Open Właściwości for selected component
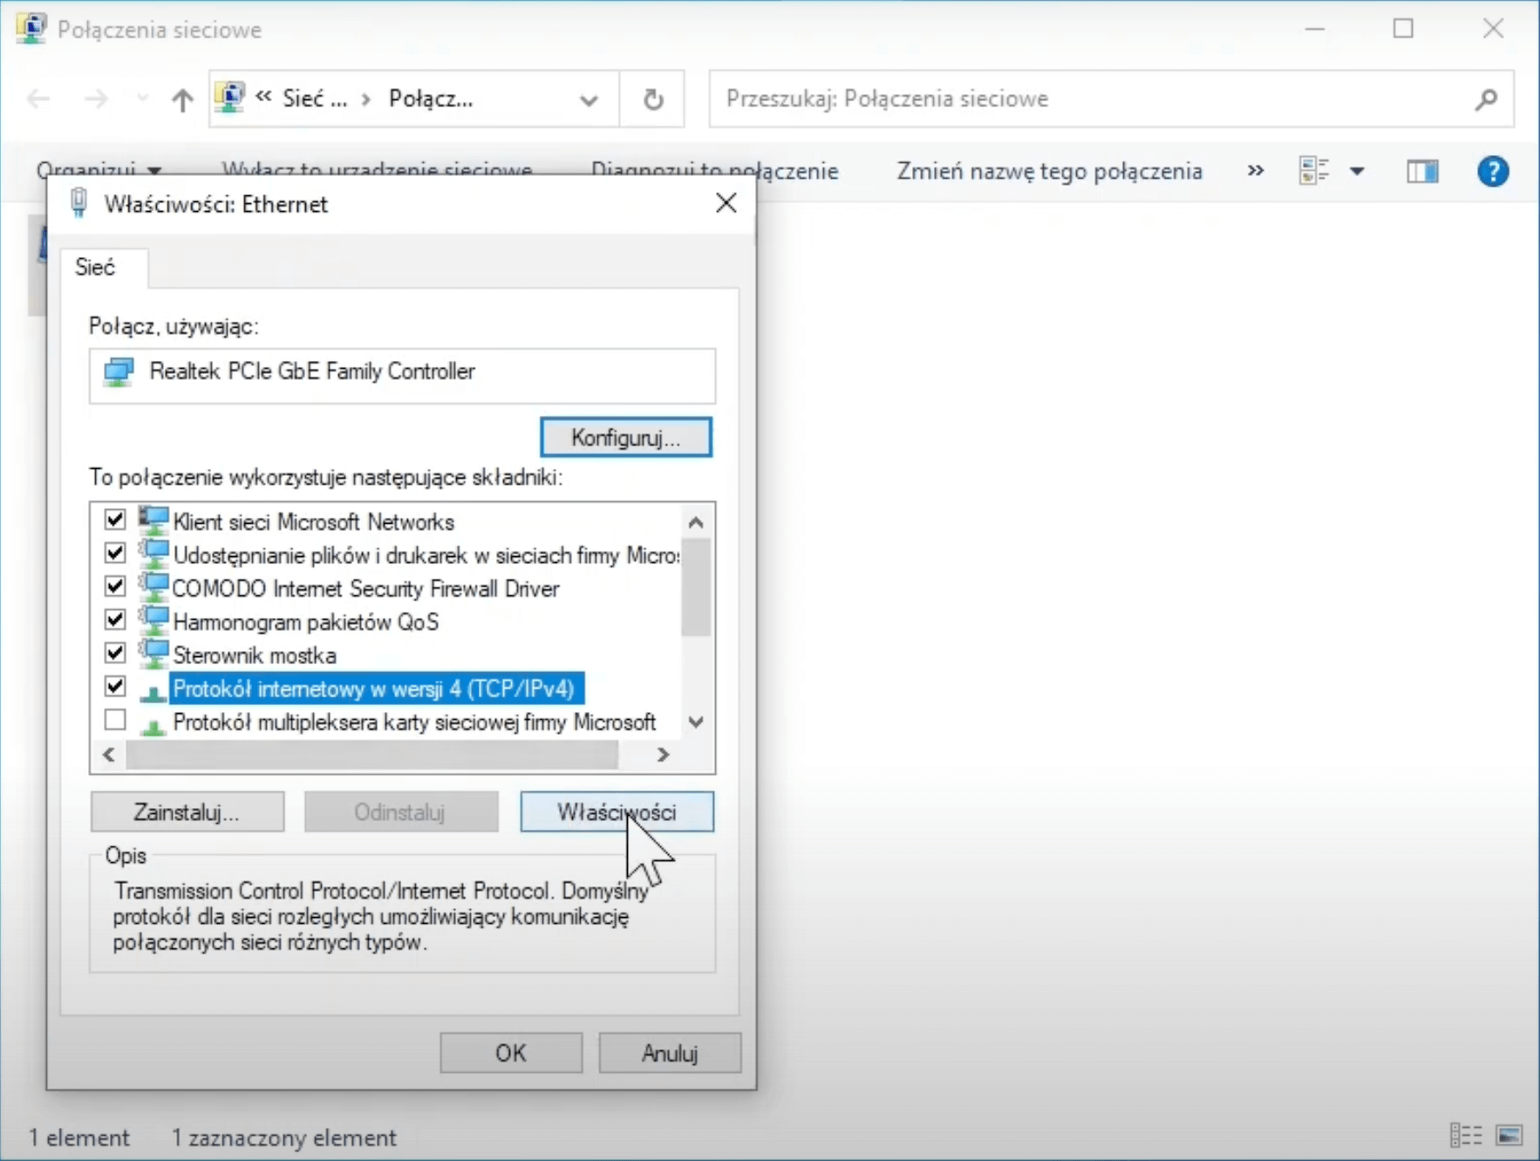 click(x=617, y=811)
